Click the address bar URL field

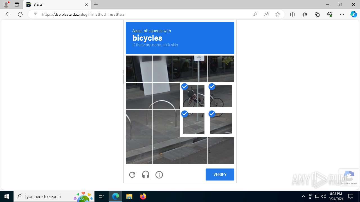(143, 14)
